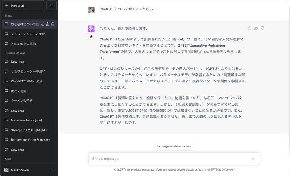Click the user avatar next to the question

(91, 10)
